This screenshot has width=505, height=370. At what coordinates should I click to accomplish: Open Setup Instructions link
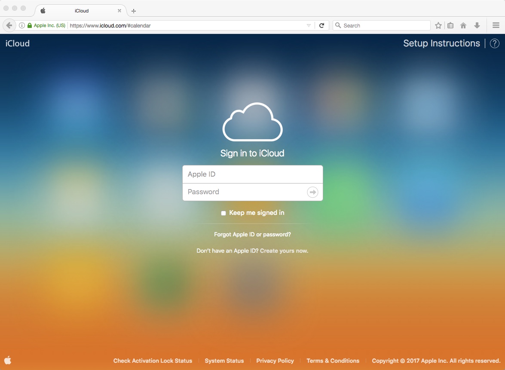coord(441,43)
